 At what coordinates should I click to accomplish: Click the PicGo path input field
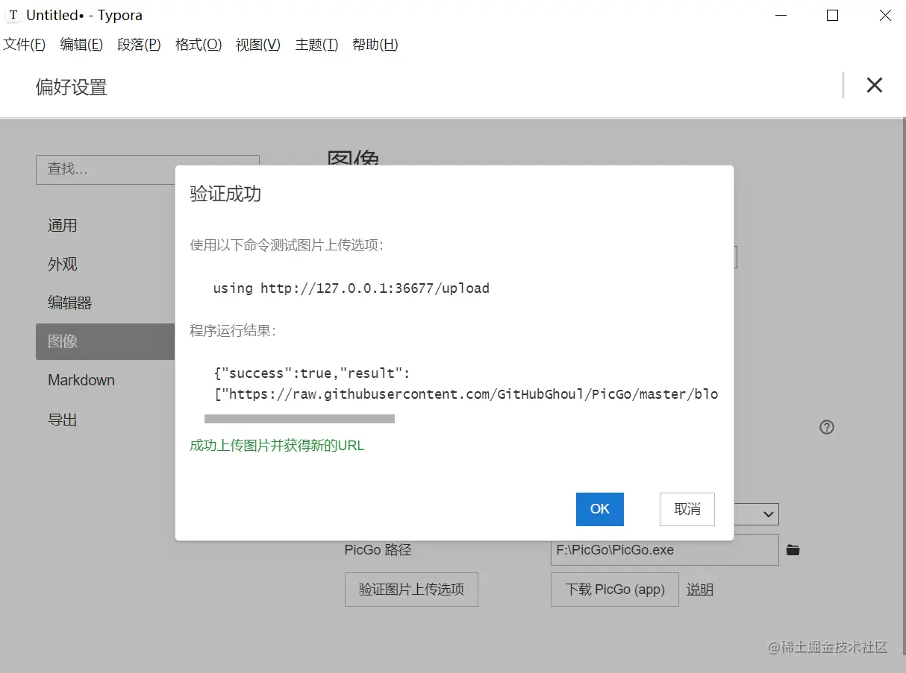click(664, 550)
